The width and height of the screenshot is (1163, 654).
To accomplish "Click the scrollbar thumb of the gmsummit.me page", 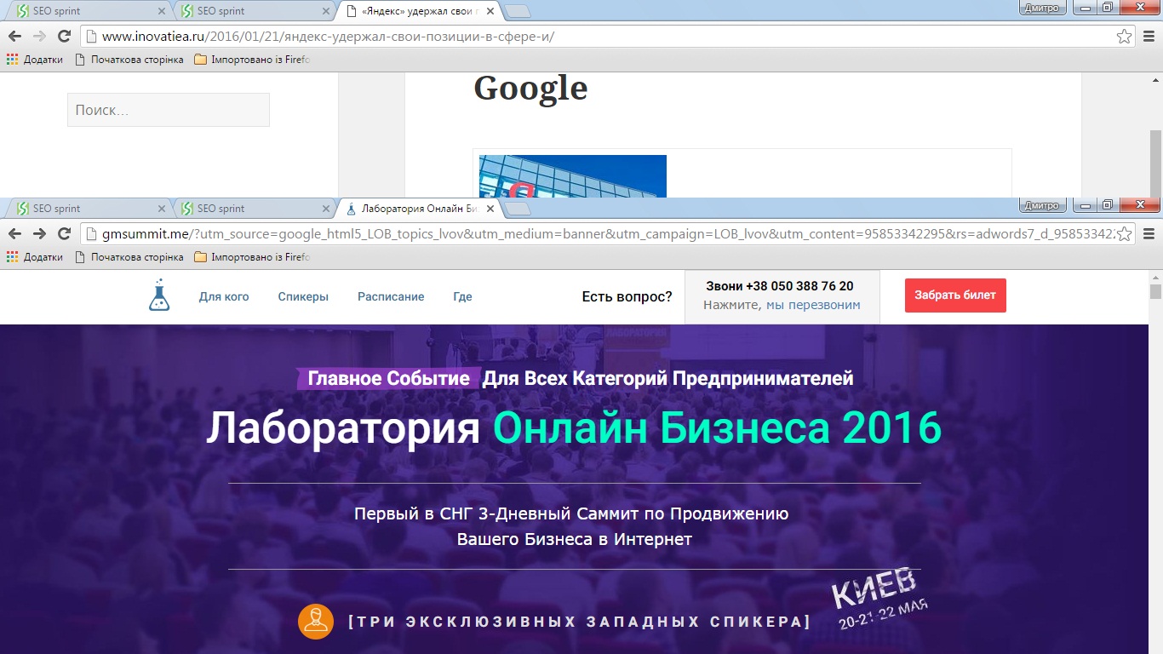I will 1155,292.
